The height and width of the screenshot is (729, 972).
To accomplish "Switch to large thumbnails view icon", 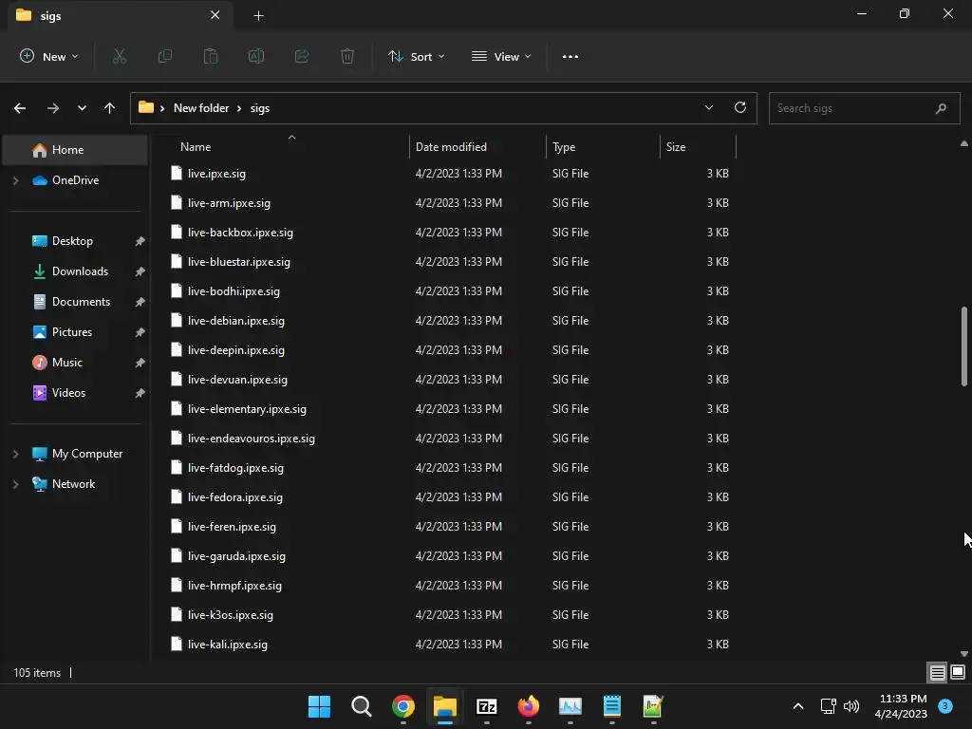I will [x=958, y=672].
